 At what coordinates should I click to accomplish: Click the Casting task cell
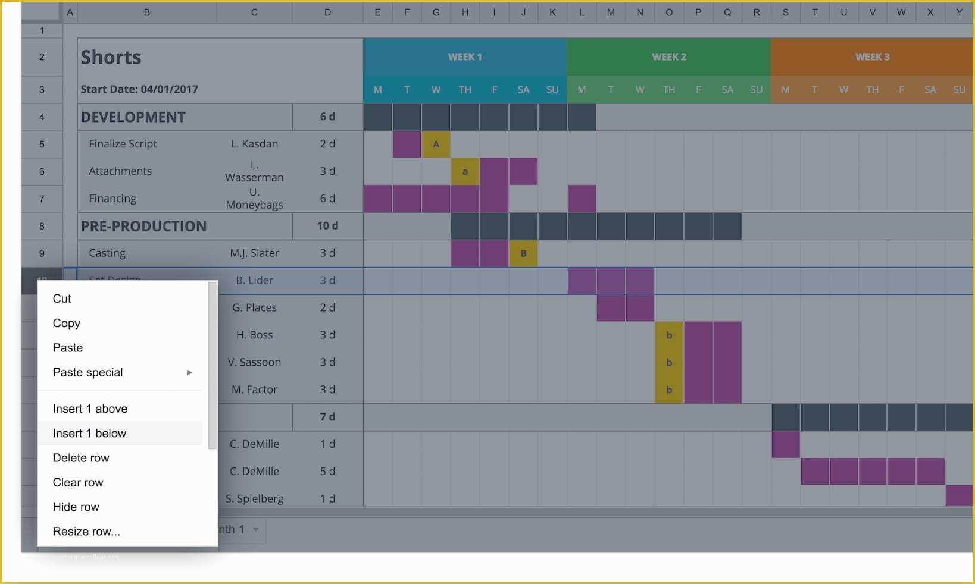click(147, 253)
